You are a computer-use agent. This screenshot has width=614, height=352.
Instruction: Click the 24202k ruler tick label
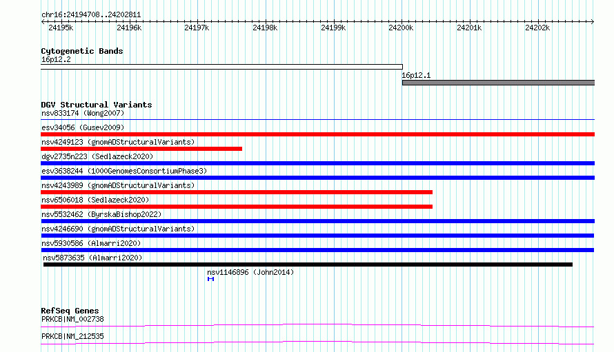coord(537,28)
